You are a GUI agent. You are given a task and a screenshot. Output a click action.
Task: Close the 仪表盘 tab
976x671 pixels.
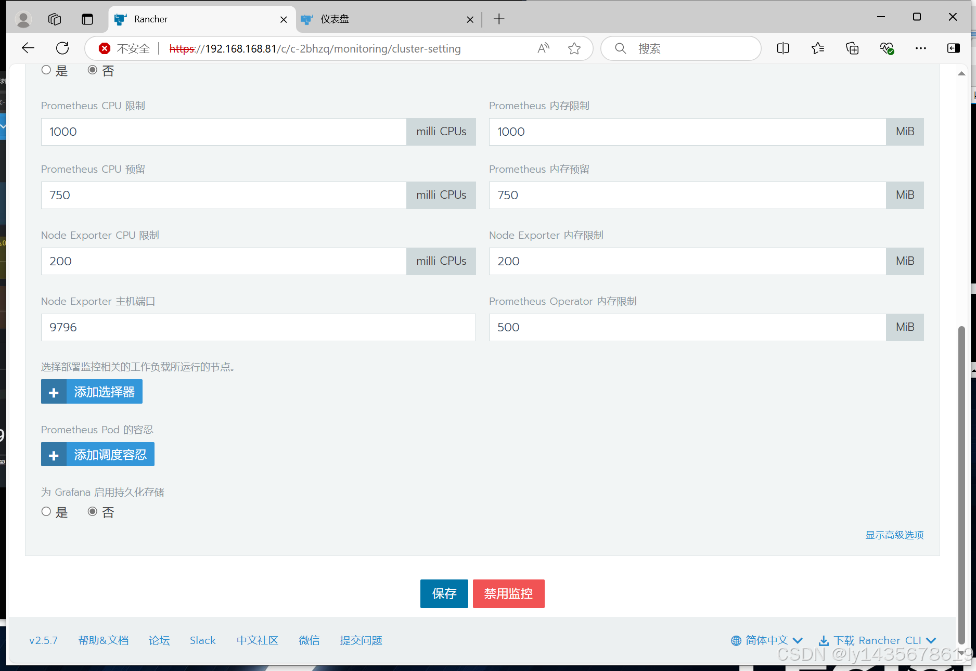point(470,19)
